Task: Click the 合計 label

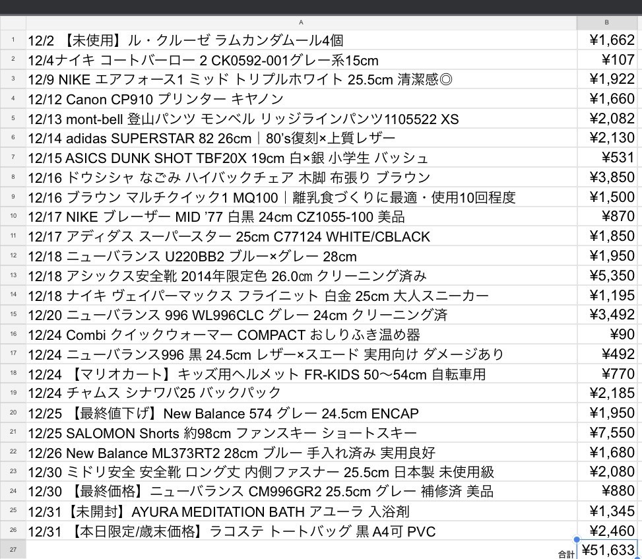Action: pyautogui.click(x=566, y=554)
